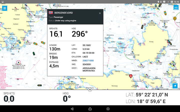The width and height of the screenshot is (180, 112).
Task: Select the cyan vessel near Dreisund
Action: (19, 41)
